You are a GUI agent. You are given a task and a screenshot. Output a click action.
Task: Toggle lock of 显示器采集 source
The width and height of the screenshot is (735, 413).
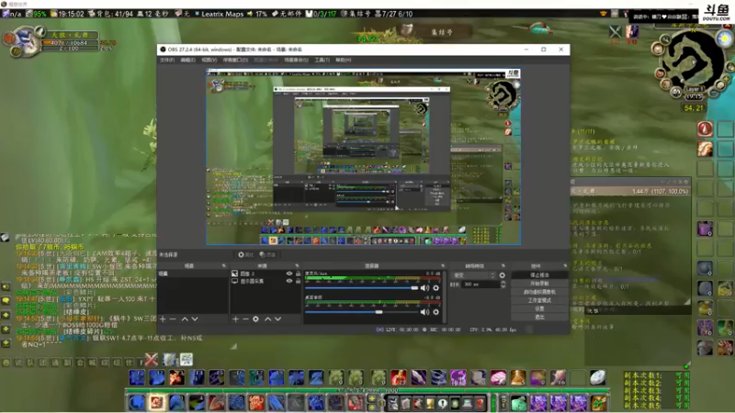pyautogui.click(x=298, y=281)
